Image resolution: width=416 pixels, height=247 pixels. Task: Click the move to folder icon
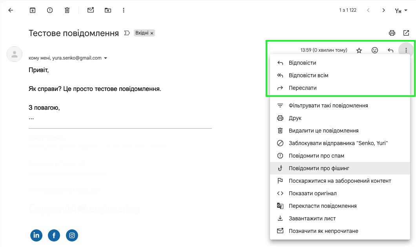(108, 10)
